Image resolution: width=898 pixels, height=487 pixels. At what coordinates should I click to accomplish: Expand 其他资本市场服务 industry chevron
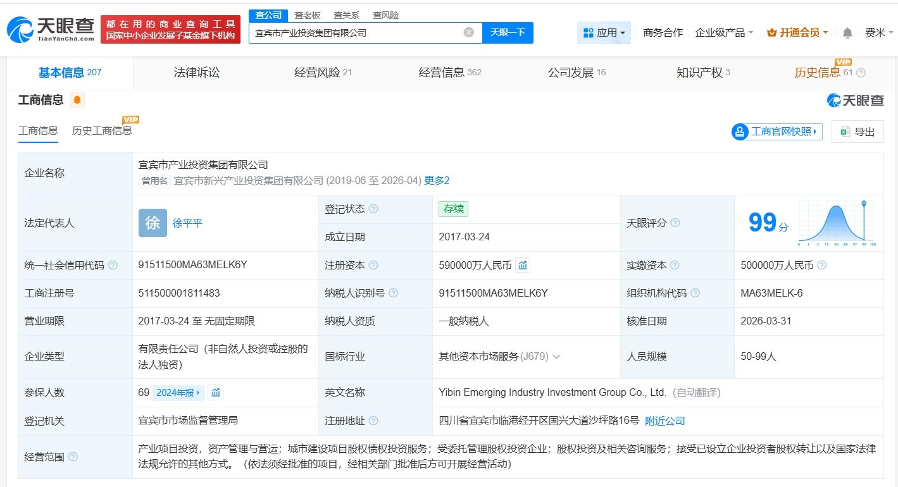click(x=556, y=357)
